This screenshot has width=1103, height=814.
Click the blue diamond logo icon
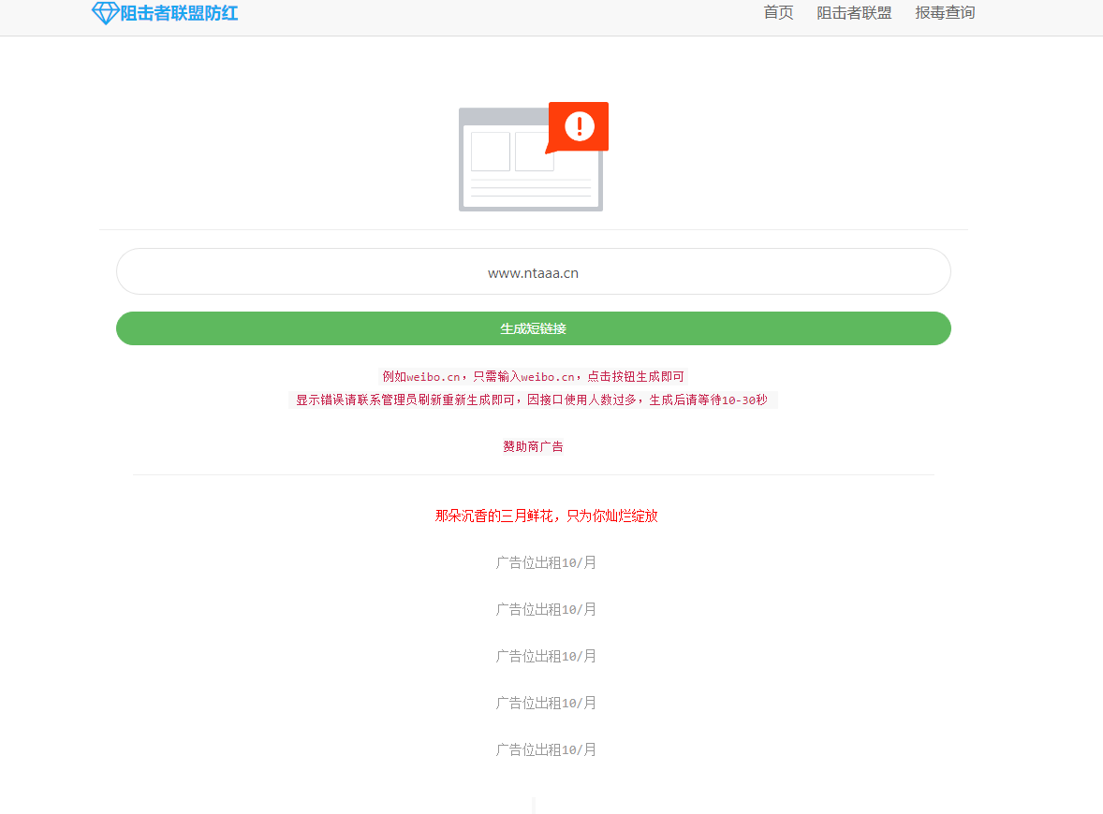coord(105,13)
